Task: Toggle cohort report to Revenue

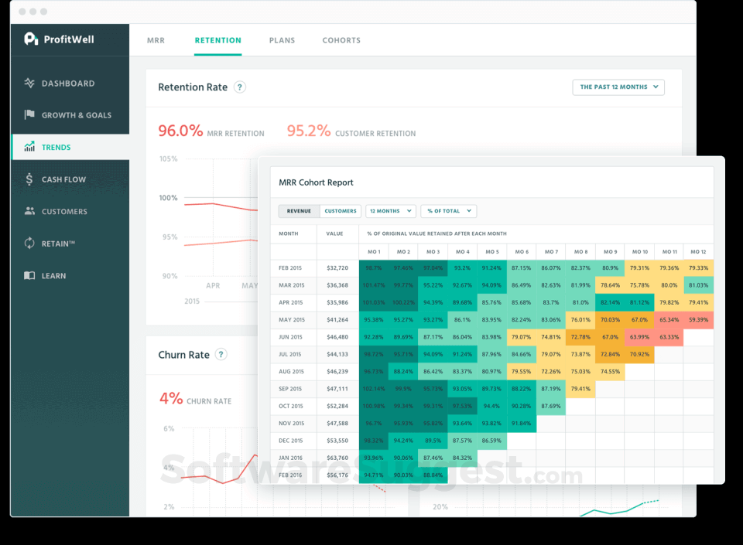Action: click(299, 211)
